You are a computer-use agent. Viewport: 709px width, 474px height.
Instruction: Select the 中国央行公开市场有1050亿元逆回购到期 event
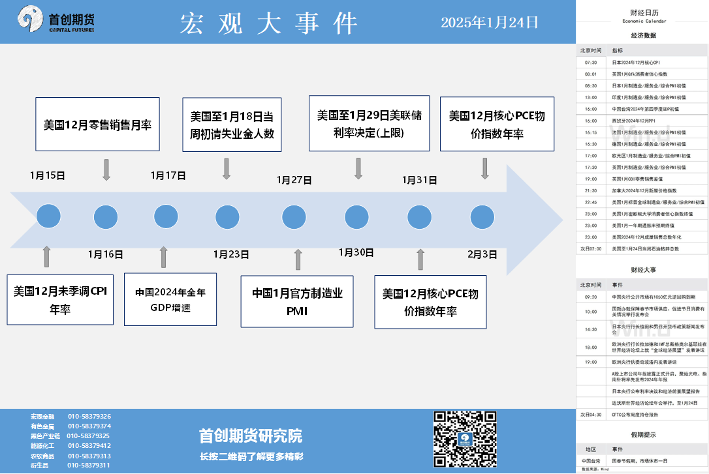pos(642,297)
